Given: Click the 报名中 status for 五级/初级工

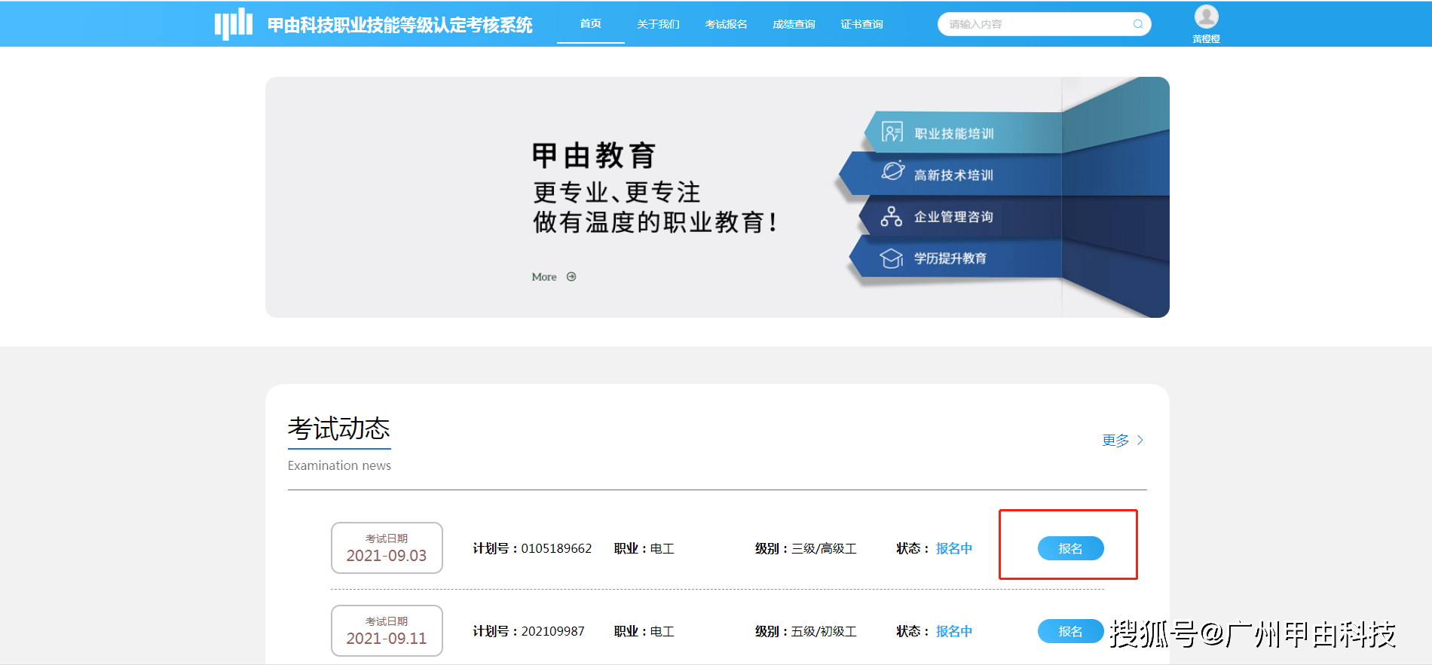Looking at the screenshot, I should coord(954,631).
